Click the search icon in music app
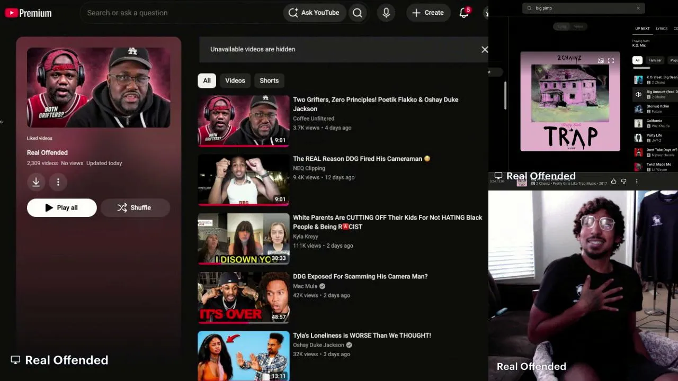The image size is (678, 381). click(x=529, y=8)
